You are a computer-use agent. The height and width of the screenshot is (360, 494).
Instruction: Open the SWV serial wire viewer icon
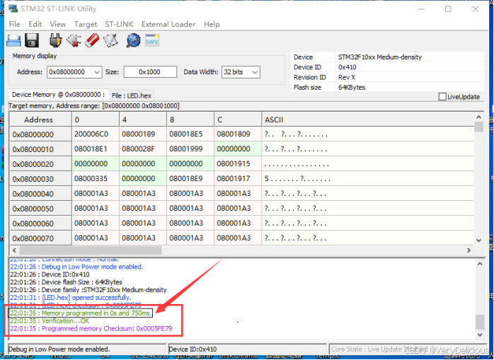[x=152, y=40]
